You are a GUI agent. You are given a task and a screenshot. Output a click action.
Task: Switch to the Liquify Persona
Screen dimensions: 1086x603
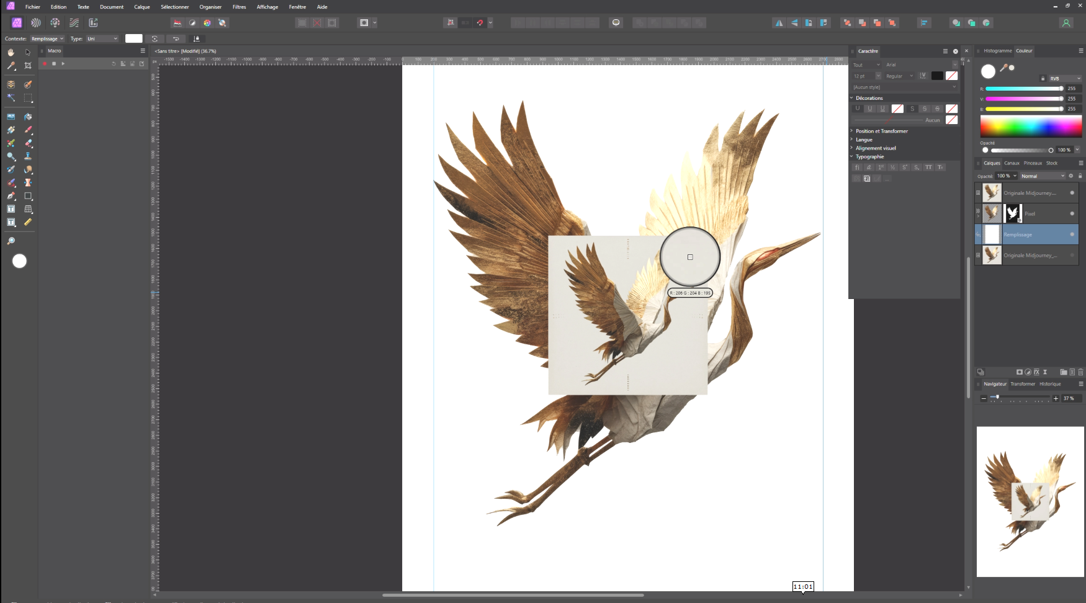point(36,23)
